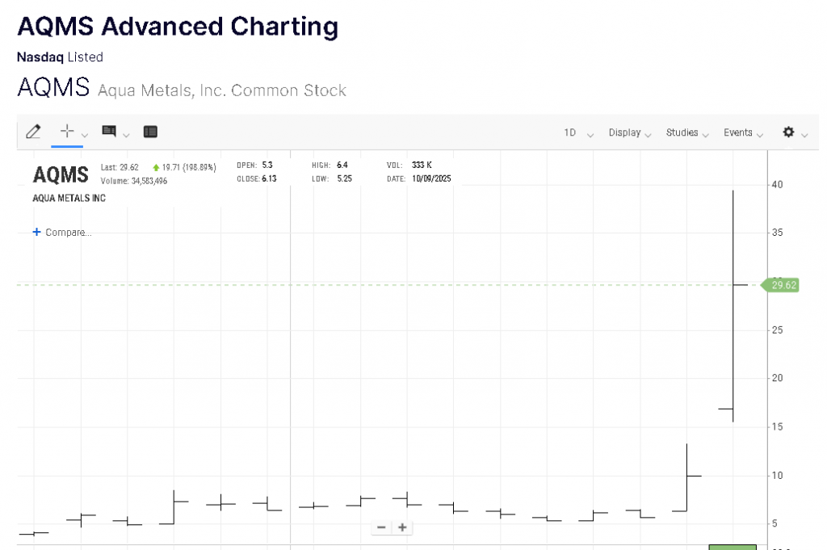Click the 29.62 current price label

[x=783, y=284]
